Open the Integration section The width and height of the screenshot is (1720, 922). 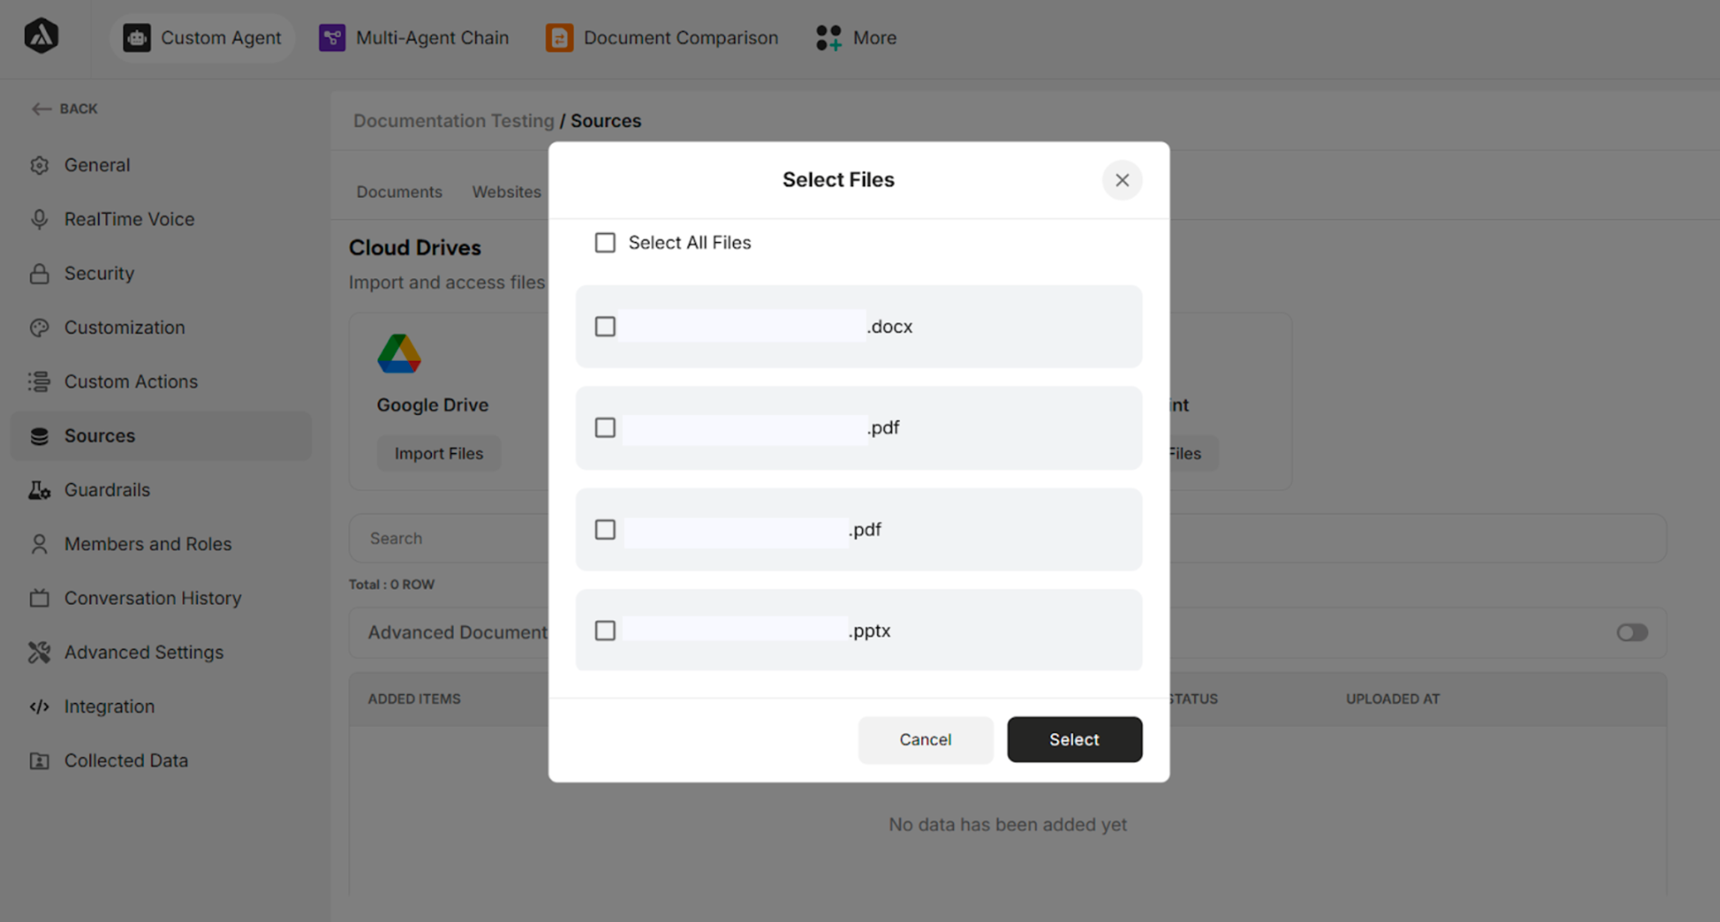pyautogui.click(x=109, y=707)
